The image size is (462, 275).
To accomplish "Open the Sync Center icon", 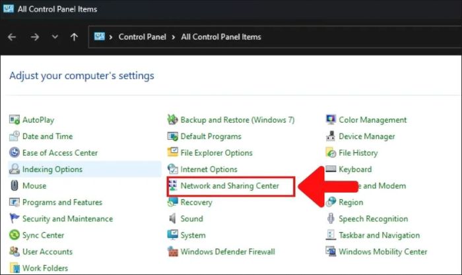I will tap(15, 235).
